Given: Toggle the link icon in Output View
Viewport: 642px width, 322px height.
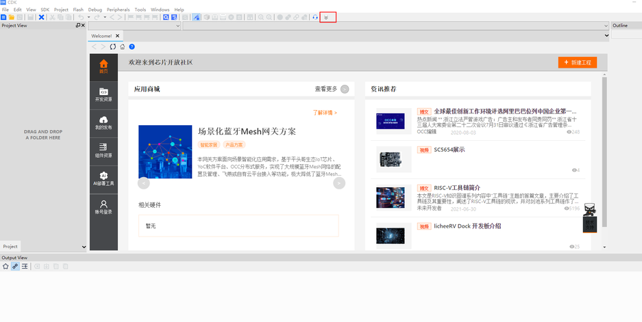Looking at the screenshot, I should pos(15,267).
